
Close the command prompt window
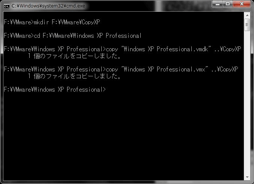242,4
